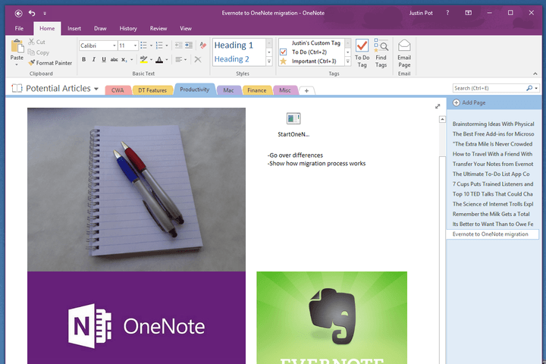The image size is (546, 364).
Task: Open the font size 11 dropdown
Action: (x=136, y=45)
